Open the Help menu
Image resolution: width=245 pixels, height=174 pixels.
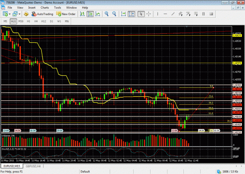tap(85, 7)
